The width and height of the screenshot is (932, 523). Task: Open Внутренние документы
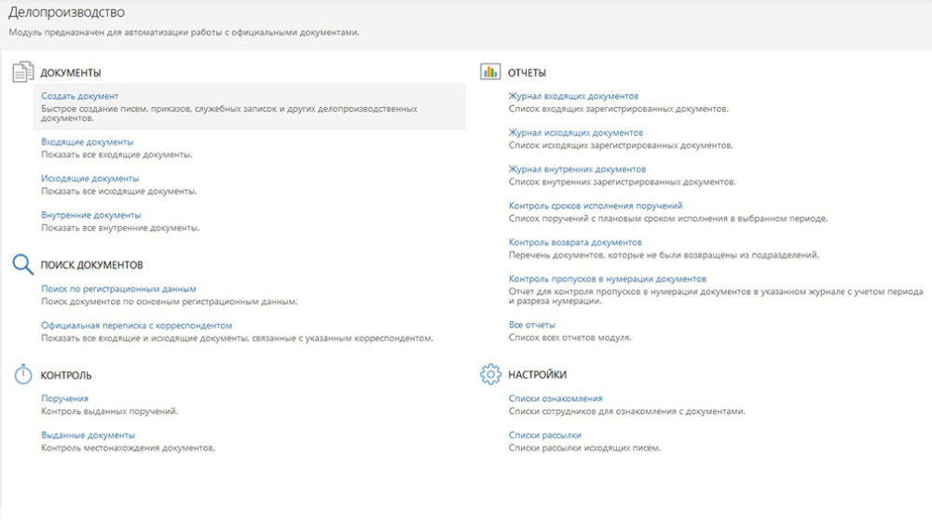[90, 215]
